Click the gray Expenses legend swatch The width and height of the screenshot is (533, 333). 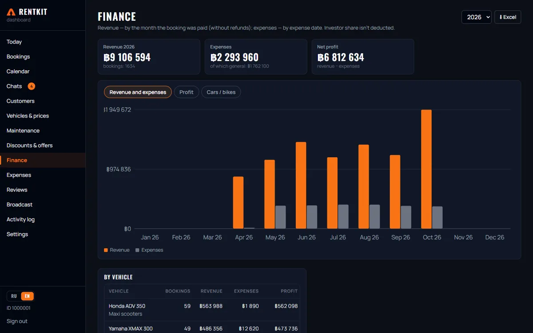tap(137, 250)
